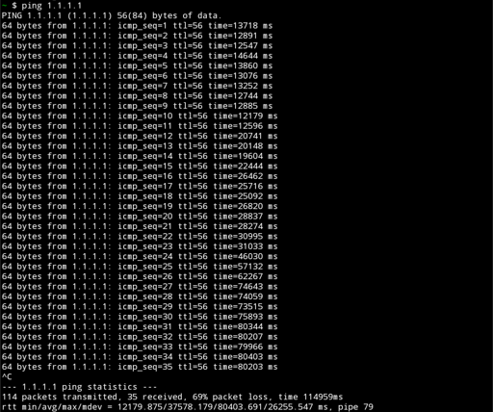Select the icmp_seq=24 line

pyautogui.click(x=140, y=256)
